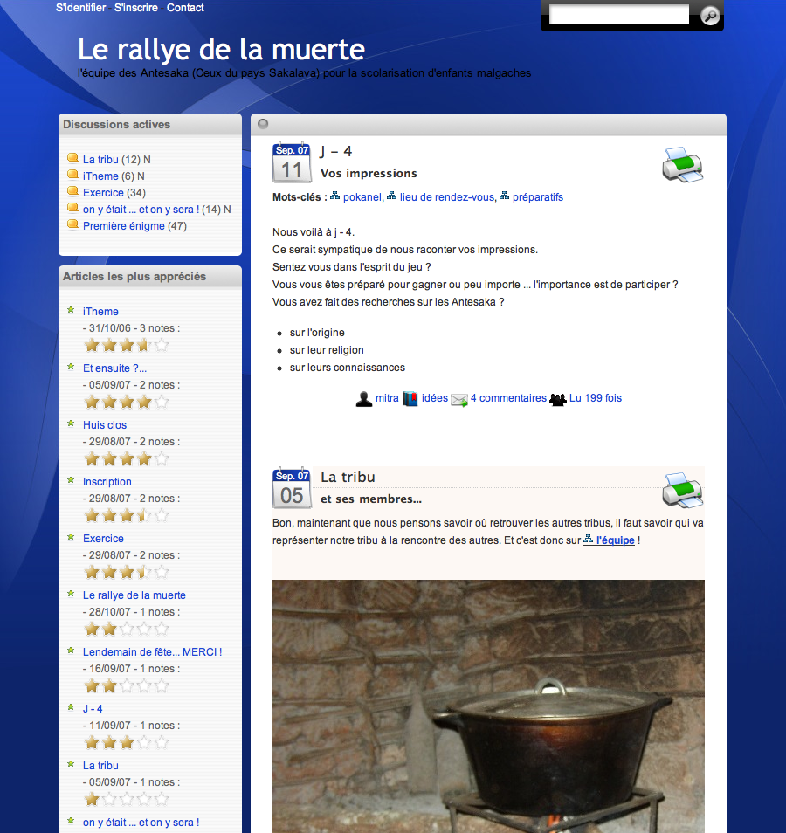This screenshot has height=833, width=786.
Task: Click the star rating under iTheme 31/10/06
Action: 127,345
